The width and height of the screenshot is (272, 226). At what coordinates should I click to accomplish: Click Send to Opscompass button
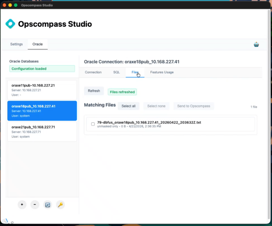click(x=193, y=106)
